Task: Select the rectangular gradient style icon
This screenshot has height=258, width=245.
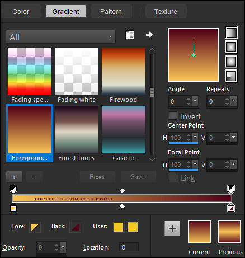Action: (x=231, y=47)
